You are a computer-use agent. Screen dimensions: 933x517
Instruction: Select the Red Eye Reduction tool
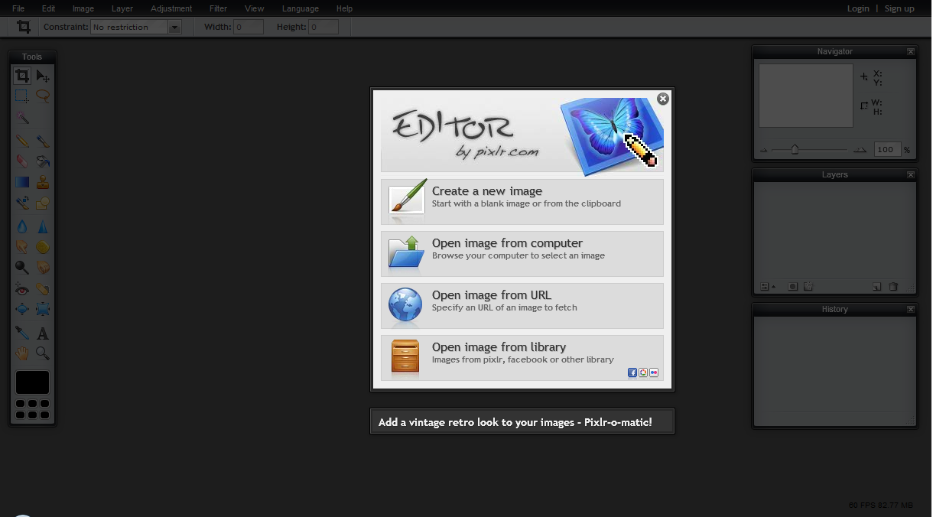pyautogui.click(x=22, y=289)
